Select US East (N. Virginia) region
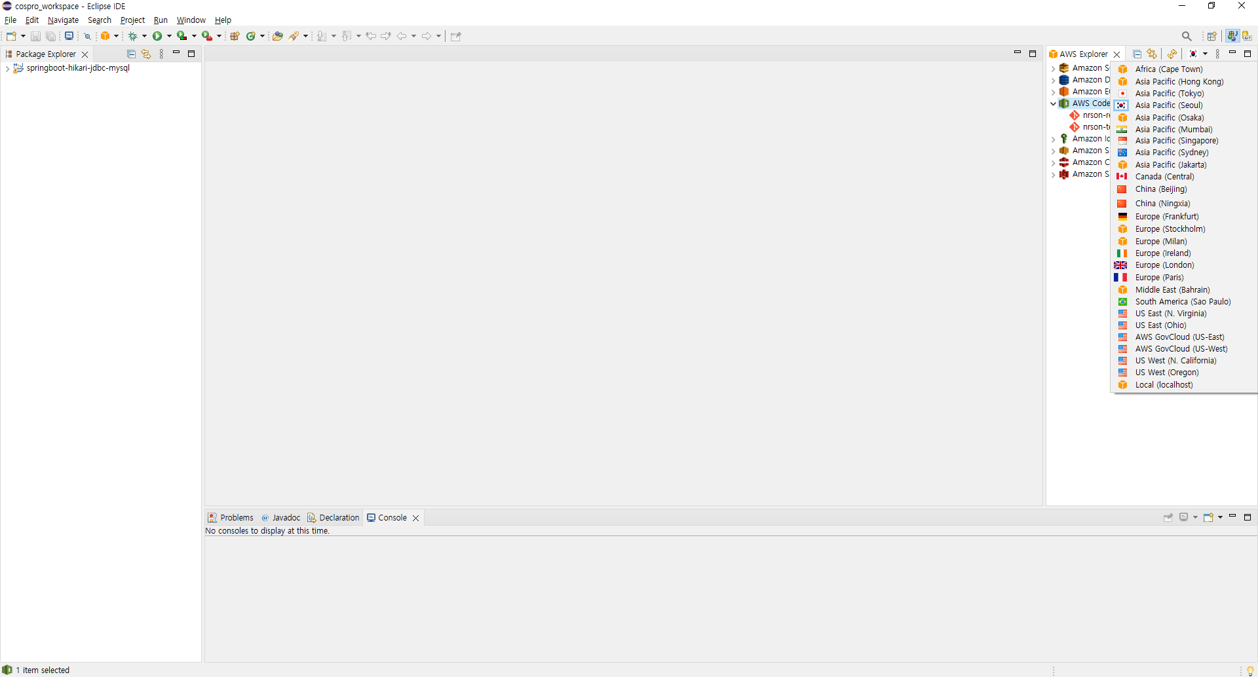The height and width of the screenshot is (677, 1258). (1171, 313)
